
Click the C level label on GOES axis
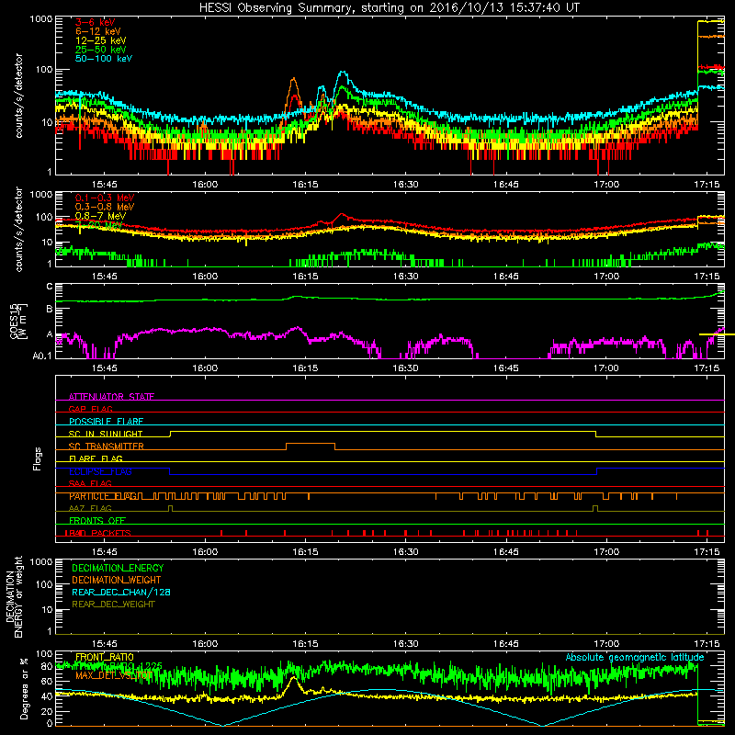pos(50,287)
